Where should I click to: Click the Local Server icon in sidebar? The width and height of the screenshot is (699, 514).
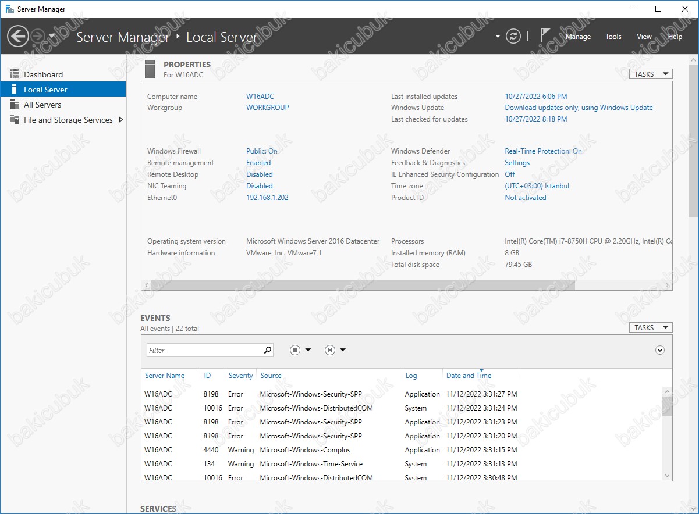coord(15,90)
